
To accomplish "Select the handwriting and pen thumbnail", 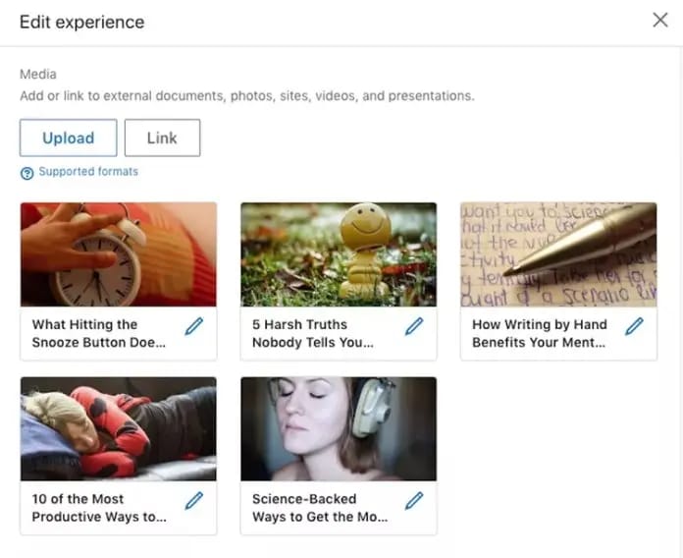I will (558, 254).
